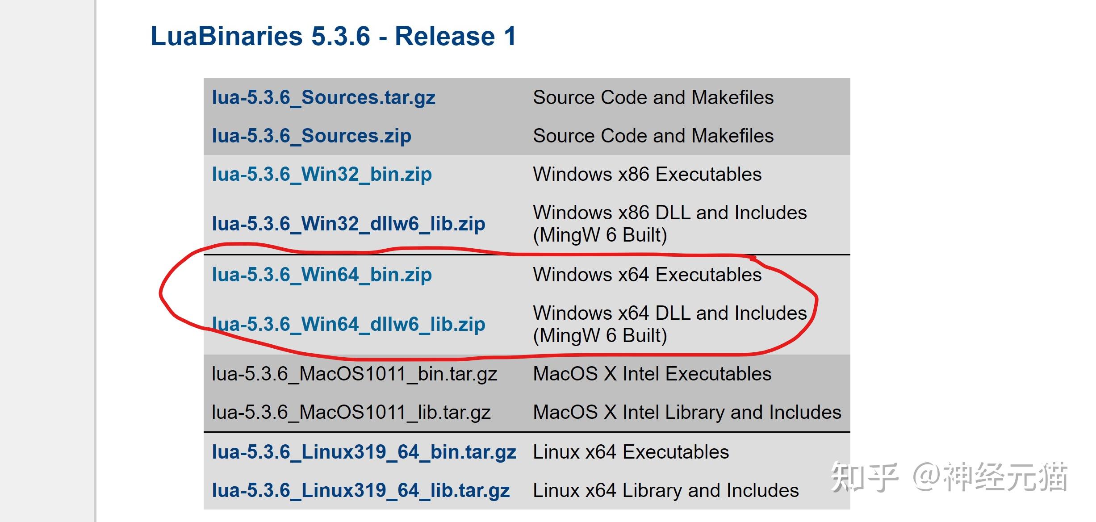Click the lua-5.3.6_MacOS1011_lib.tar.gz entry
The height and width of the screenshot is (522, 1096).
[x=351, y=412]
